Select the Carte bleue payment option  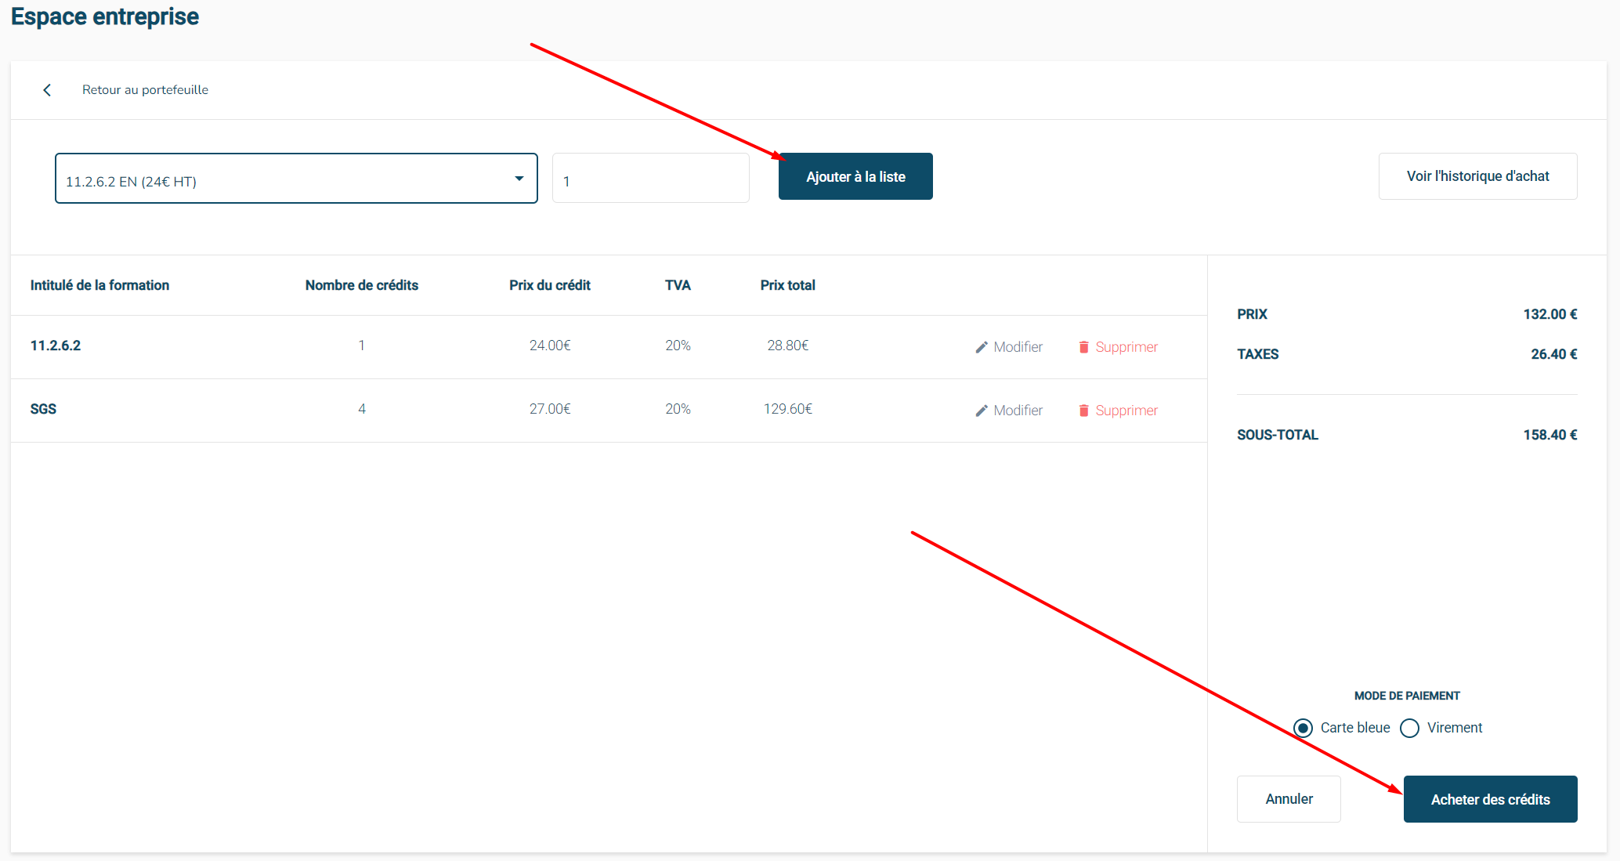(x=1303, y=728)
